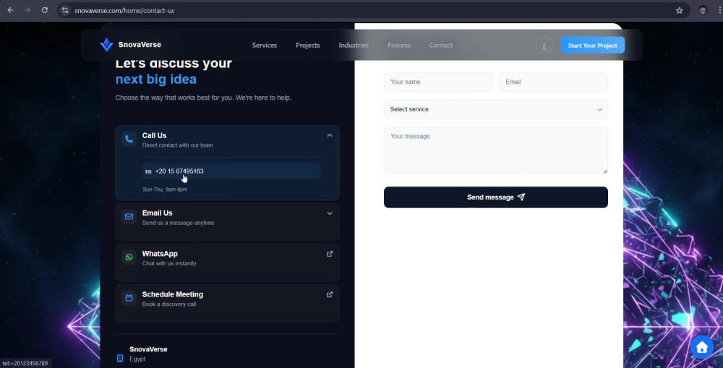723x368 pixels.
Task: Click the Call Us card title
Action: coord(154,136)
